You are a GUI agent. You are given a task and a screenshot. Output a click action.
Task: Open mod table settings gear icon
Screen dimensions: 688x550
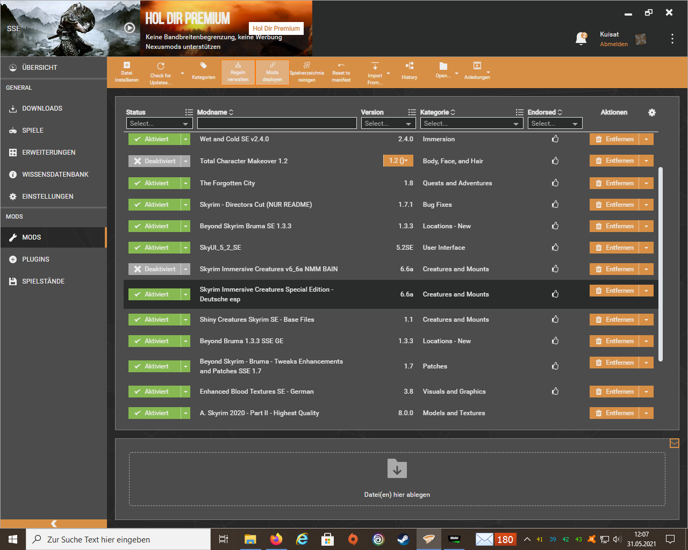point(652,112)
